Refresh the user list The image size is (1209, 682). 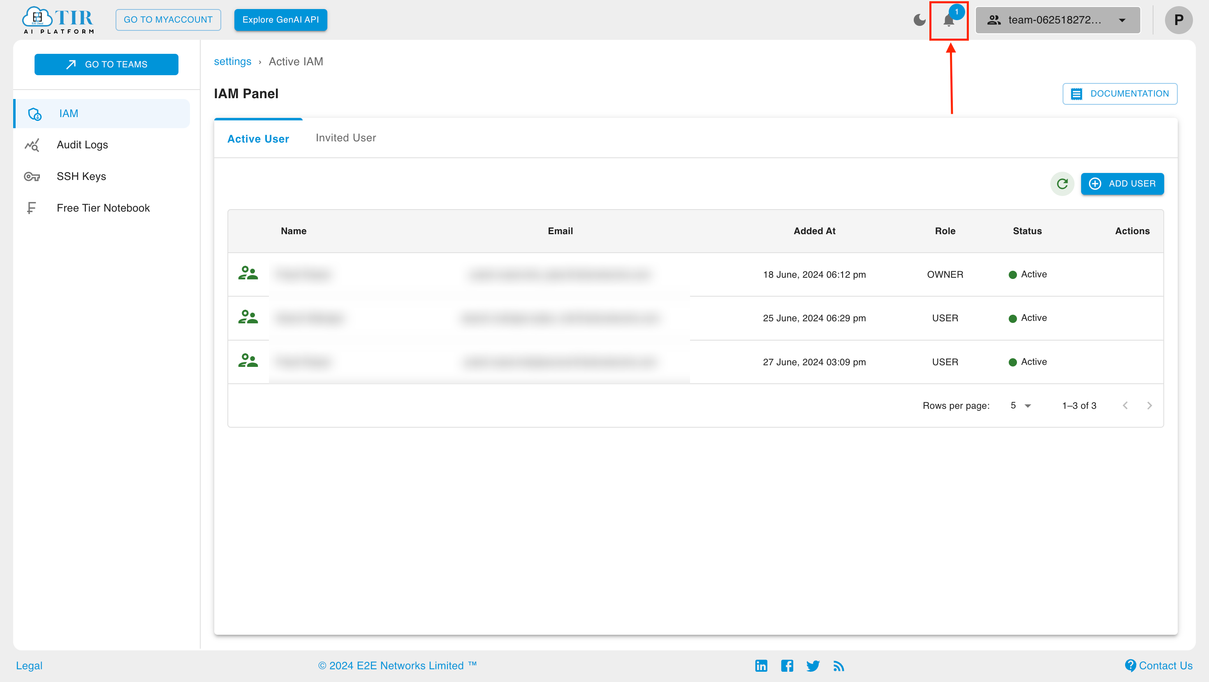pyautogui.click(x=1062, y=184)
